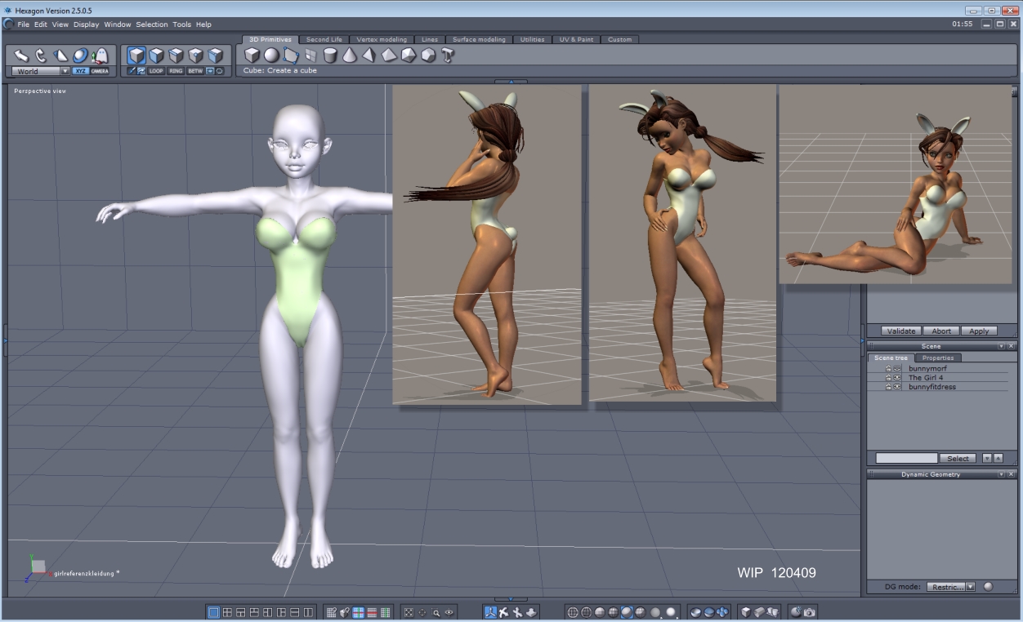Pick the Cone primitive tool

pos(350,55)
